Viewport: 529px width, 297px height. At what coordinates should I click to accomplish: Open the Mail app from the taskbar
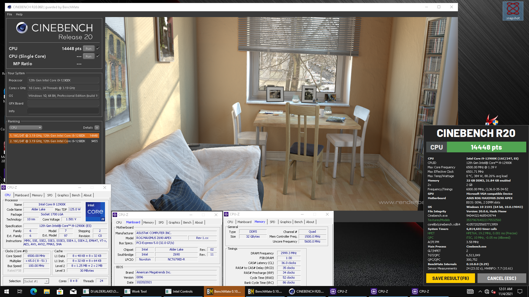[73, 291]
